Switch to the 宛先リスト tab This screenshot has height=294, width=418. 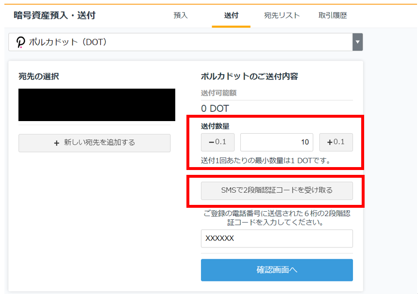(282, 15)
